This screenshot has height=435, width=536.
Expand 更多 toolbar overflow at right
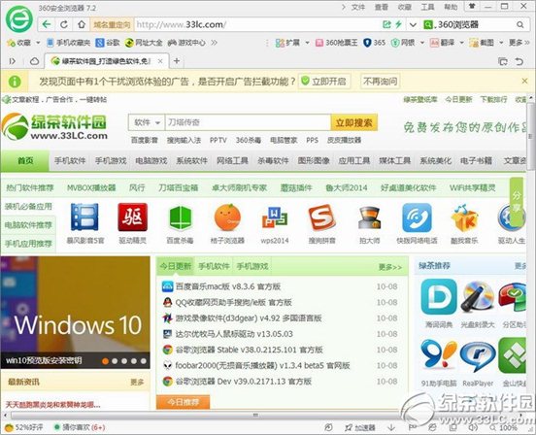(x=519, y=43)
